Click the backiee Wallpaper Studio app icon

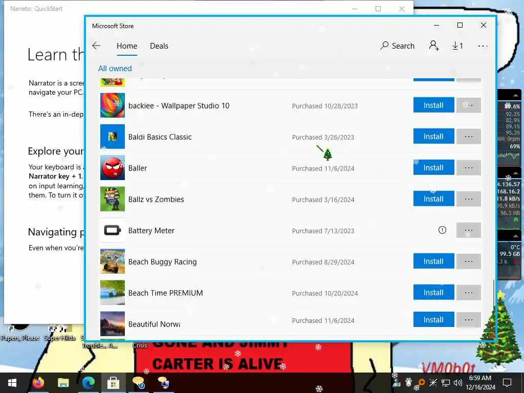pos(113,105)
